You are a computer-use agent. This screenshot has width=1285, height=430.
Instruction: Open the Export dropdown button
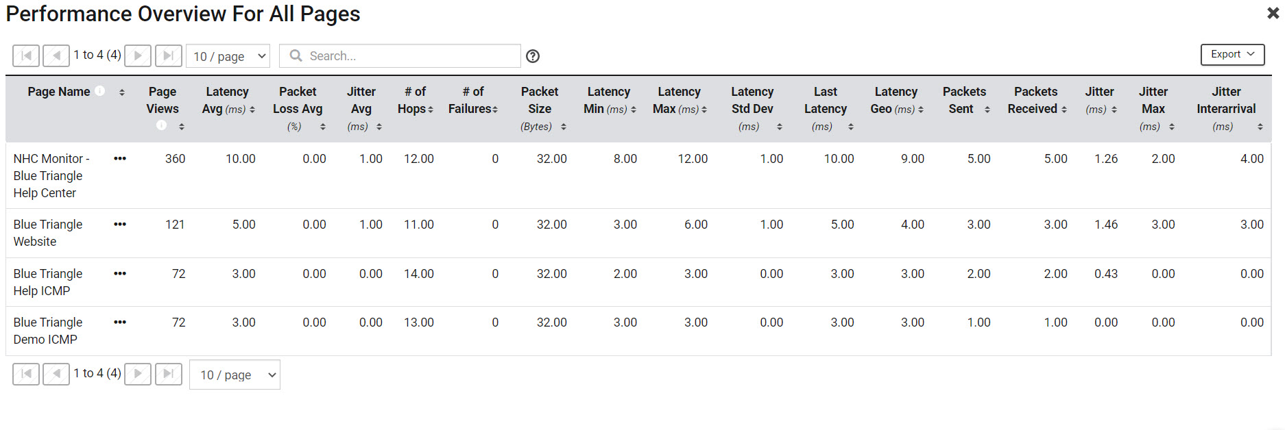(1232, 54)
